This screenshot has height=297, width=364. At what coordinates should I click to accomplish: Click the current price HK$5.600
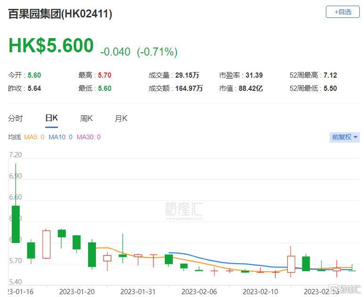tap(51, 45)
